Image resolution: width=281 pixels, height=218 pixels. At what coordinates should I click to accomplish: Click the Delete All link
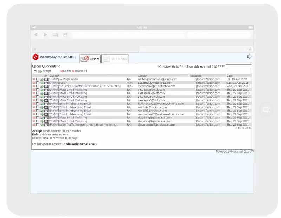(80, 71)
